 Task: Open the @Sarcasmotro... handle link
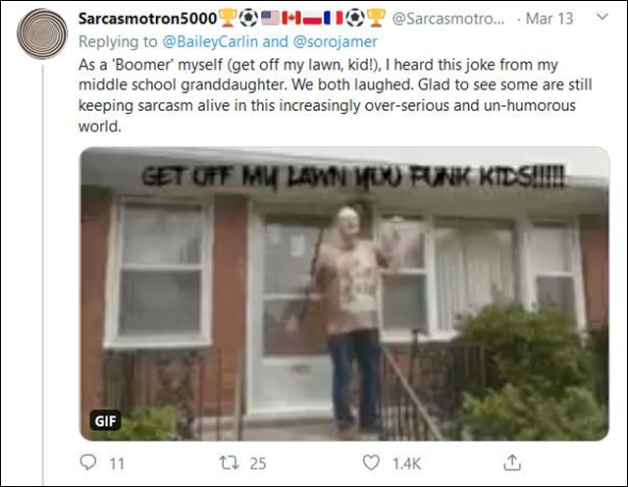click(x=448, y=19)
